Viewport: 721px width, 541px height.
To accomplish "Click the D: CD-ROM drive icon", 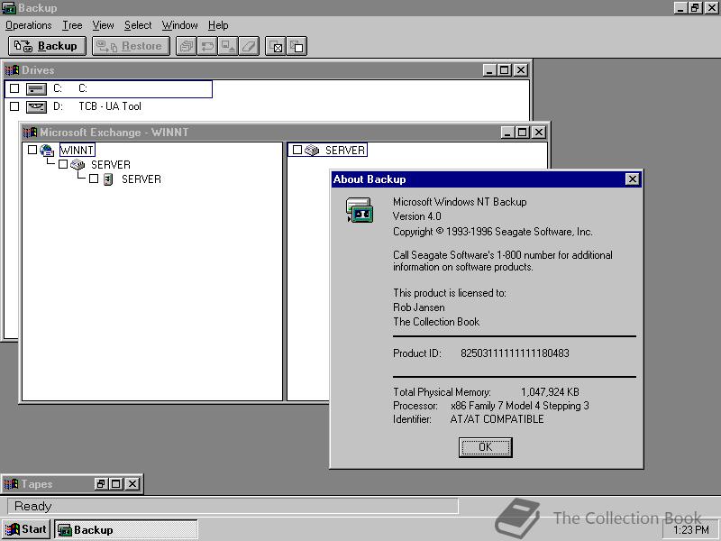I will tap(36, 107).
